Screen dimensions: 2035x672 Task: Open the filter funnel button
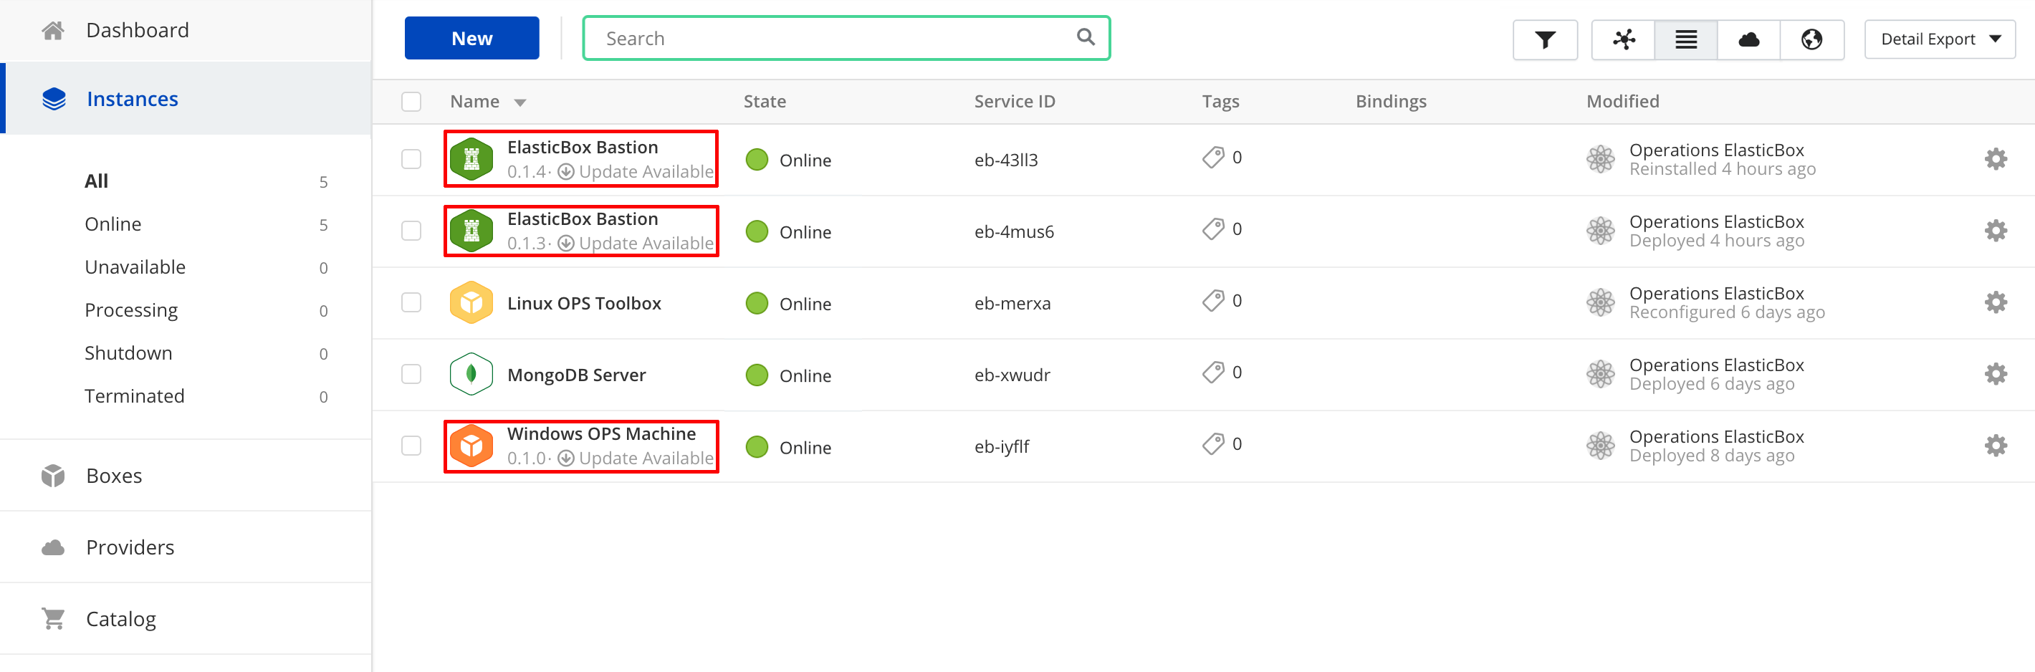pyautogui.click(x=1544, y=39)
